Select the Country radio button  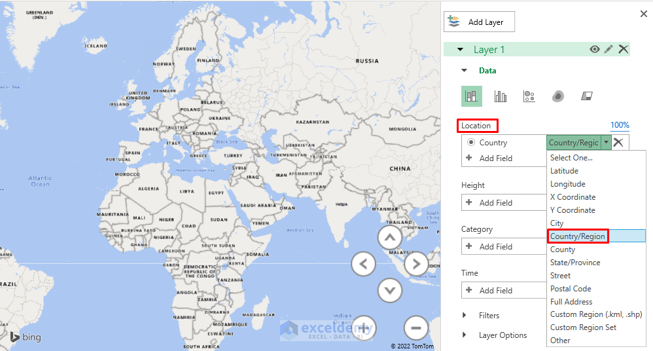(x=471, y=142)
